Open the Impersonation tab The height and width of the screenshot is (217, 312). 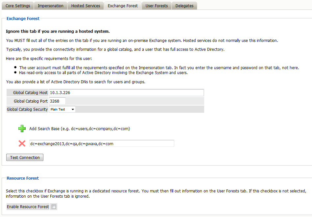[51, 6]
